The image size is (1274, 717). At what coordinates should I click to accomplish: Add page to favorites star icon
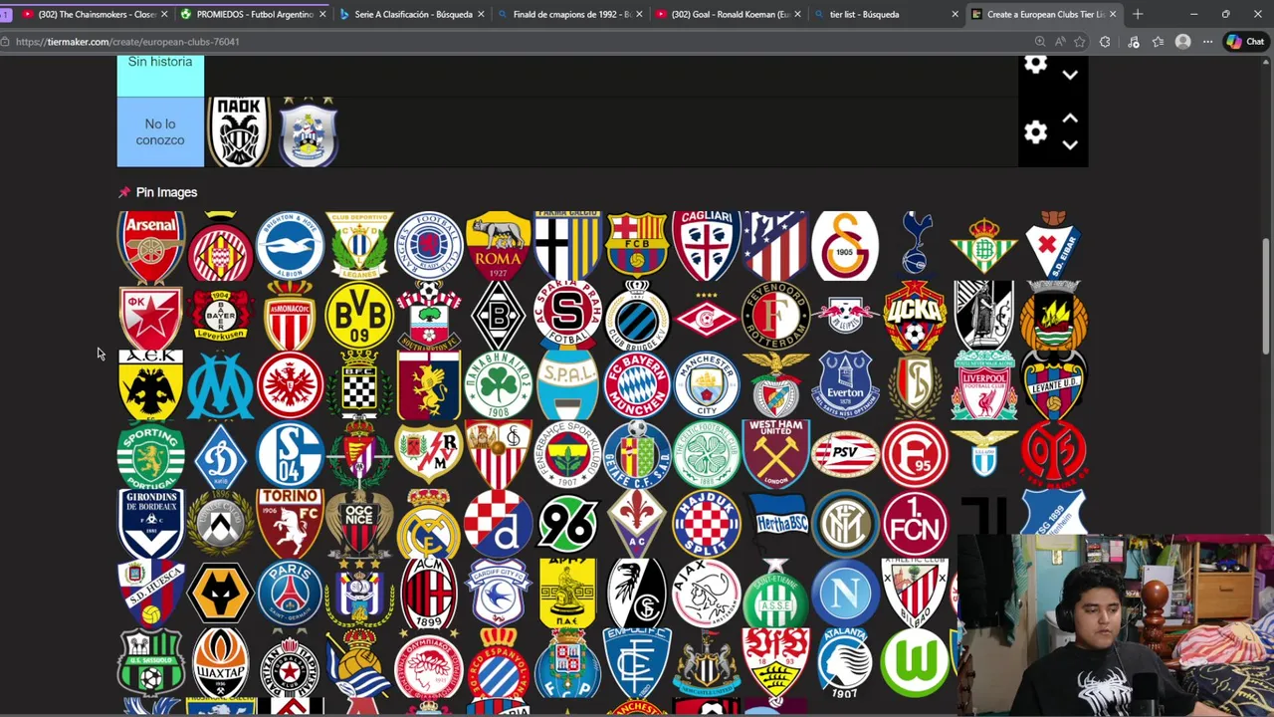tap(1082, 42)
